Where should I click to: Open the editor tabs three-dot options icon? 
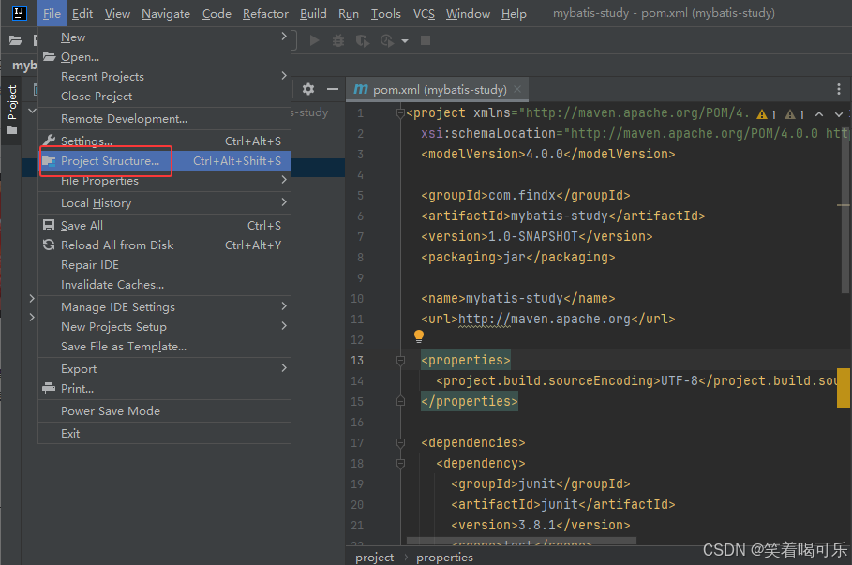839,89
